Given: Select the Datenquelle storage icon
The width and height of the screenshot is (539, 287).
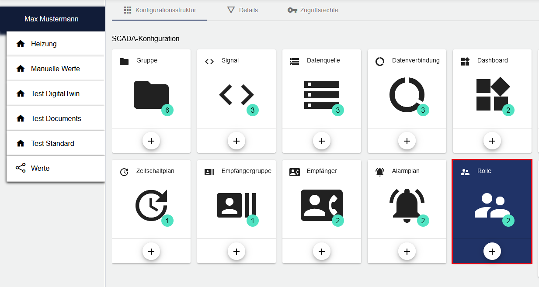Looking at the screenshot, I should pyautogui.click(x=321, y=94).
